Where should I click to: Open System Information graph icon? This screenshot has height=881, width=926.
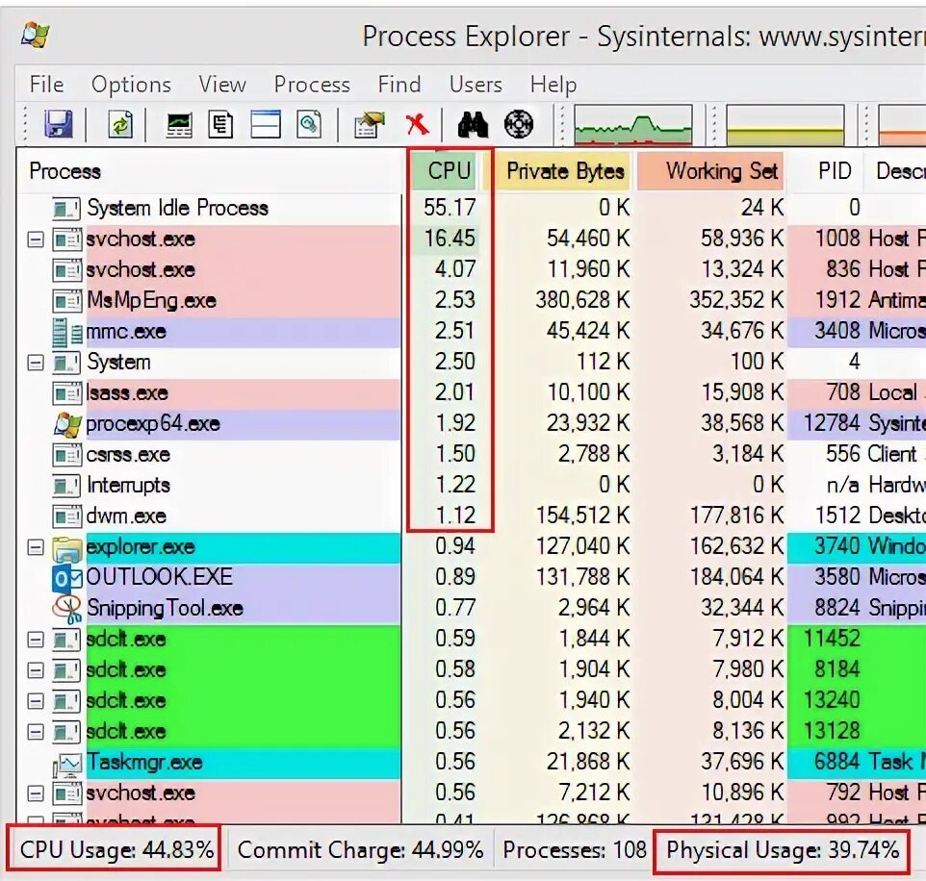tap(179, 124)
